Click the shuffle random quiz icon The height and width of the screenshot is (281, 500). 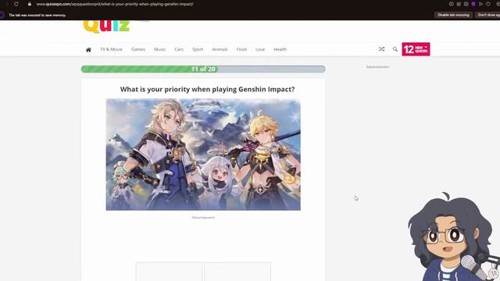click(381, 49)
